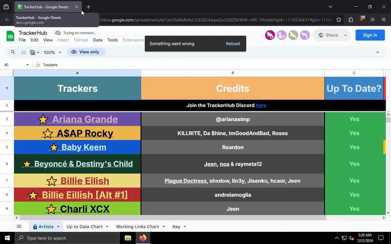Open Up to Date Chart tab dropdown
The height and width of the screenshot is (244, 391).
[x=107, y=227]
